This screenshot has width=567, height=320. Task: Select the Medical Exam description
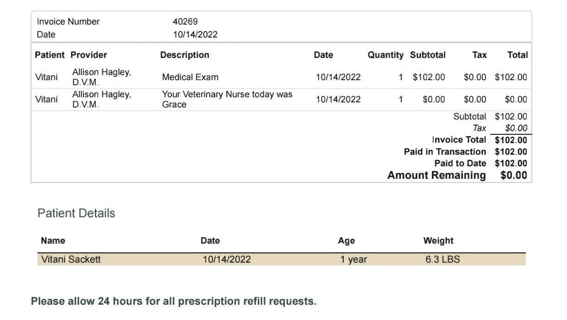(190, 77)
